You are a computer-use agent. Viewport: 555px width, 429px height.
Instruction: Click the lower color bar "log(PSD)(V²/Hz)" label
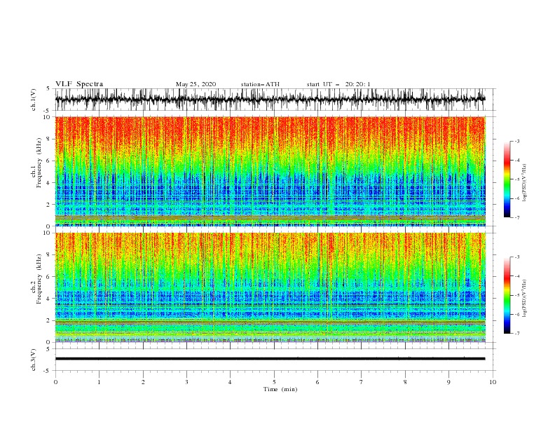coord(525,299)
